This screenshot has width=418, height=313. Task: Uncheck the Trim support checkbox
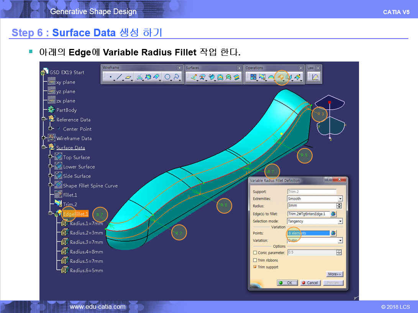coord(255,267)
